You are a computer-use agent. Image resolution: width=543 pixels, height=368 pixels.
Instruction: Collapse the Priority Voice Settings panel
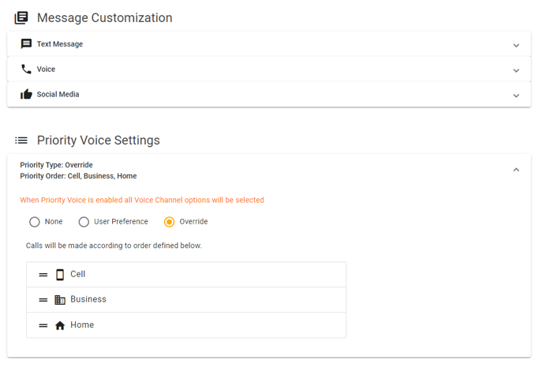click(x=516, y=170)
